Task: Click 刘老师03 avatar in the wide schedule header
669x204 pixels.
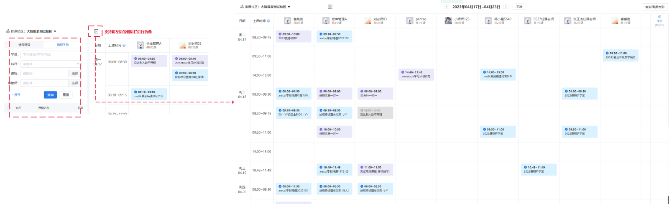Action: pyautogui.click(x=368, y=21)
